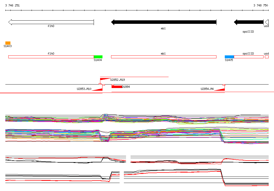Click the spoIIID label under black arrow
The image size is (274, 191).
point(248,32)
